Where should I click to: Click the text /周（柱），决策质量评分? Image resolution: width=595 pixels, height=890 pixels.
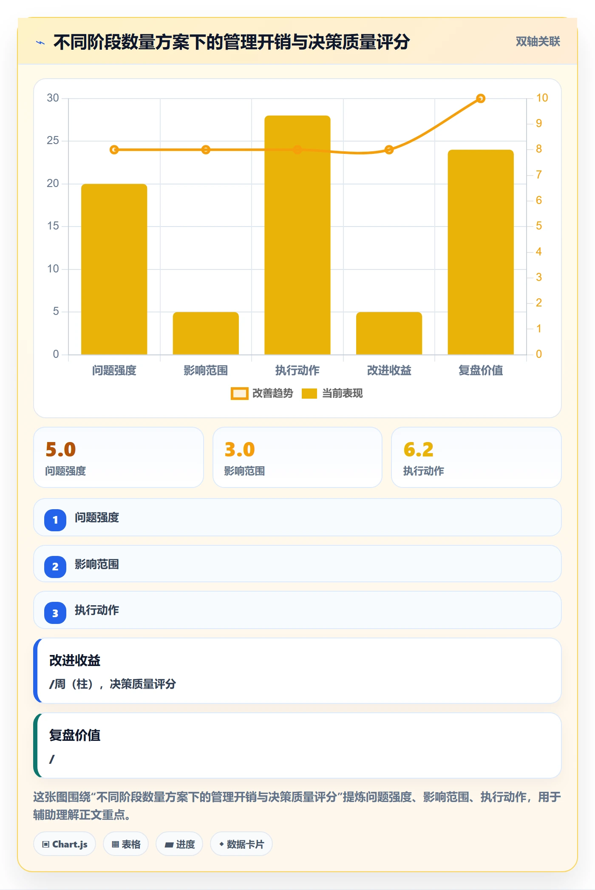click(113, 684)
